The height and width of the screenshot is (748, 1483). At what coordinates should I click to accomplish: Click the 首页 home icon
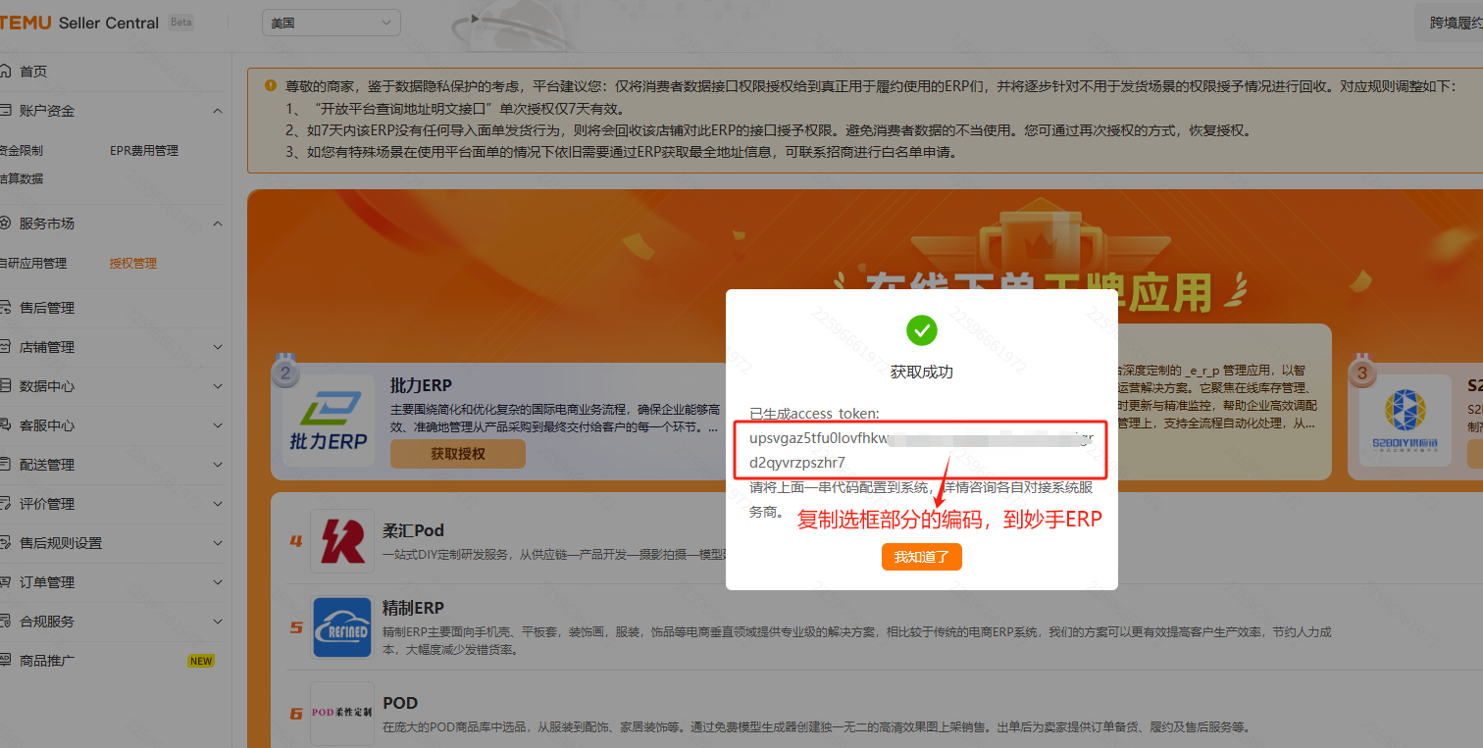(x=5, y=72)
